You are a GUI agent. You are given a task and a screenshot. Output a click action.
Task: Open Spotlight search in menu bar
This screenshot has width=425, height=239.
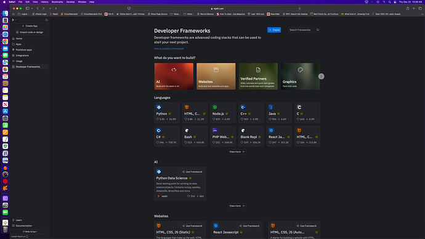click(389, 2)
